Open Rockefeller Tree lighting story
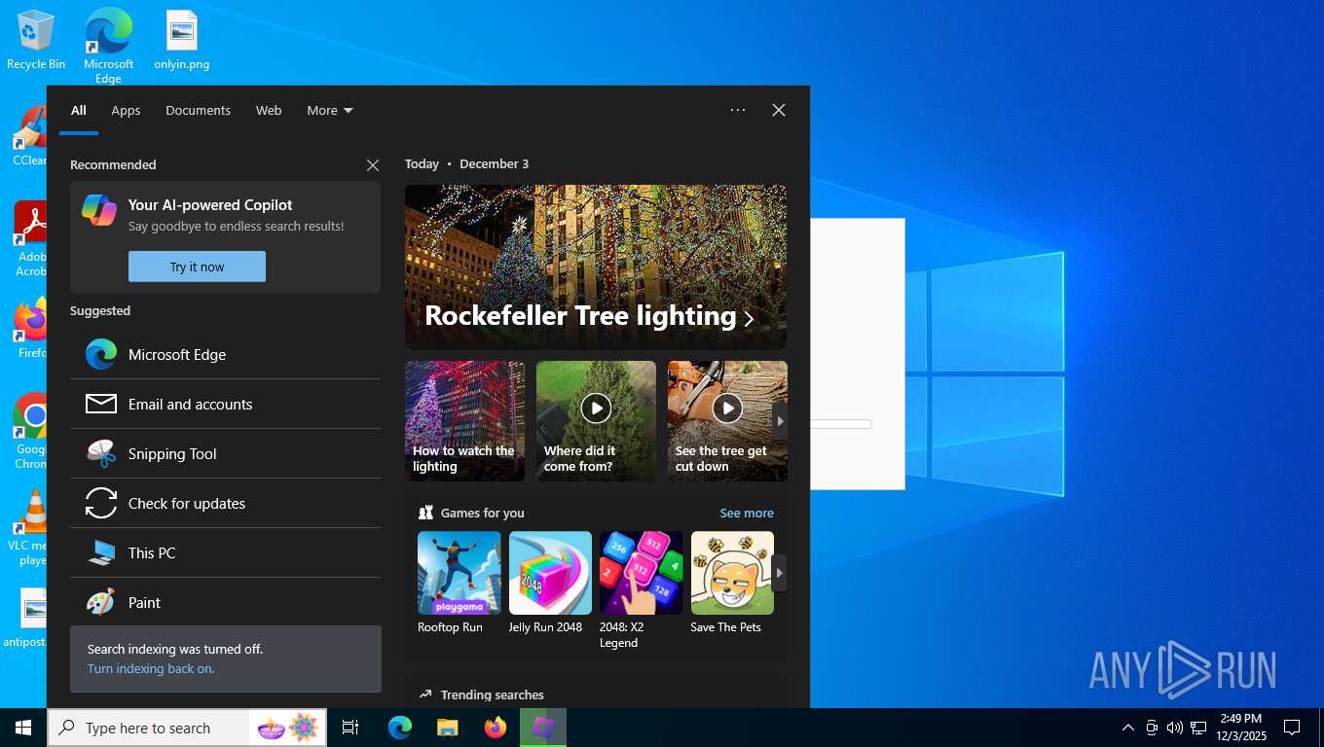1324x747 pixels. (596, 267)
